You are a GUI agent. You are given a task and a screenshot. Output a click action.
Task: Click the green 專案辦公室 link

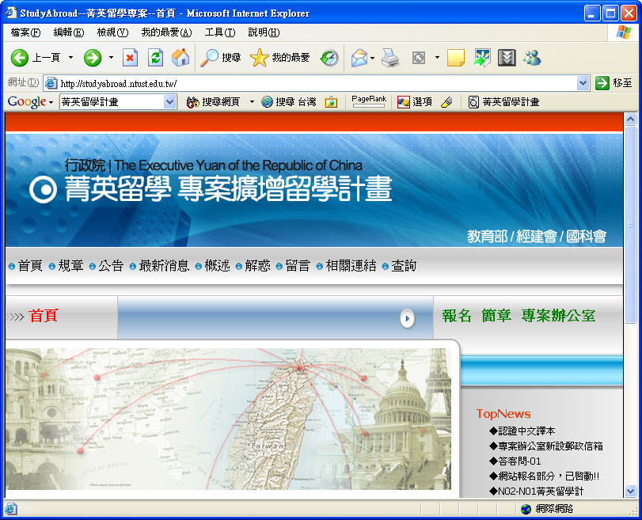[558, 316]
